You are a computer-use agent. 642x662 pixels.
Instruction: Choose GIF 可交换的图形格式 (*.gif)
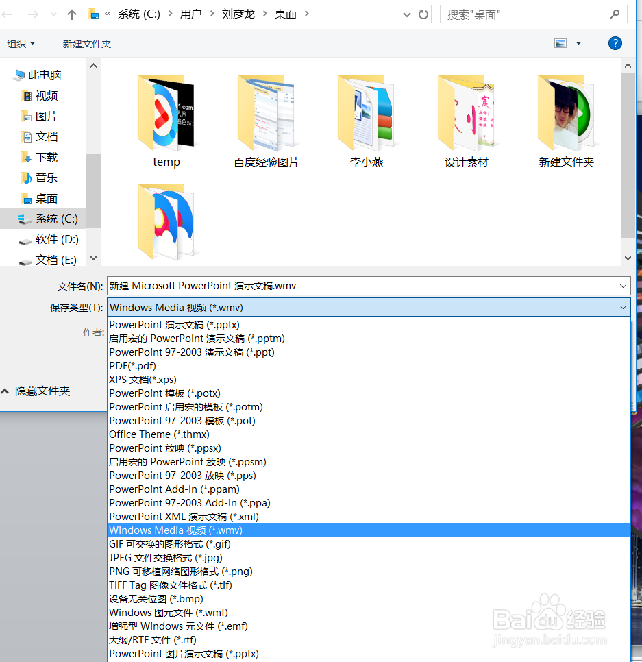click(369, 544)
